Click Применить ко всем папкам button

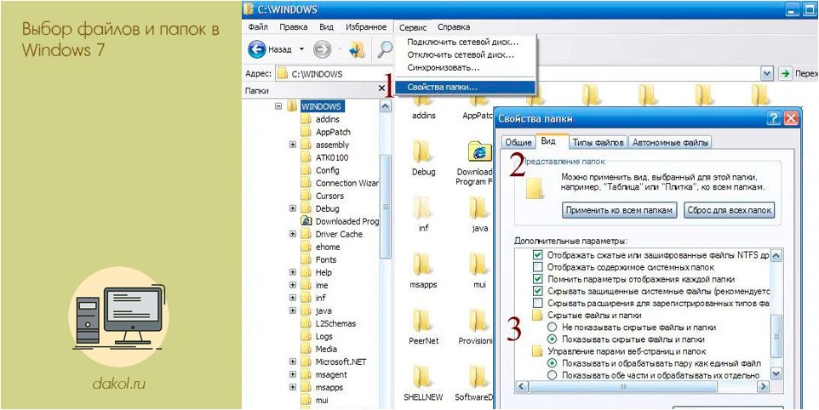click(620, 210)
